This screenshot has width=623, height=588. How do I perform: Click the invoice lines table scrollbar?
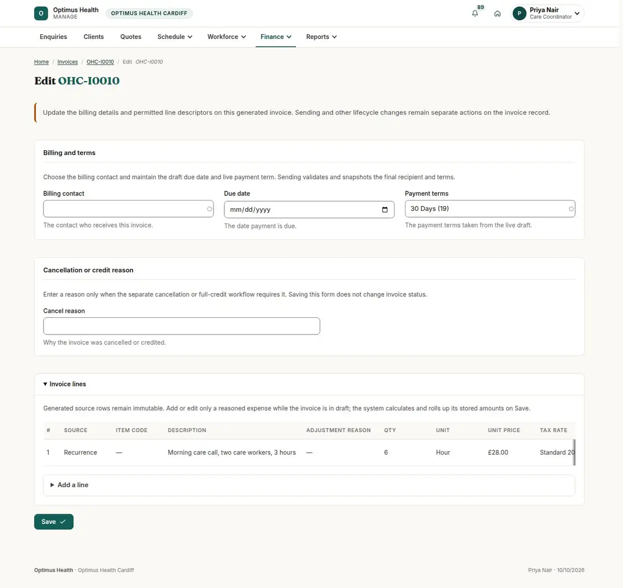(x=574, y=452)
